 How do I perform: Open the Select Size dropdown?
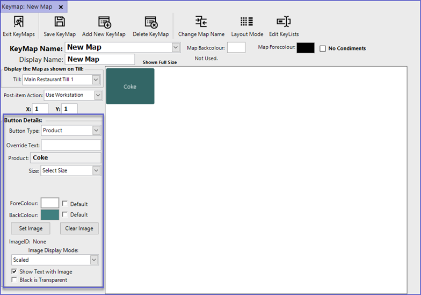[96, 171]
